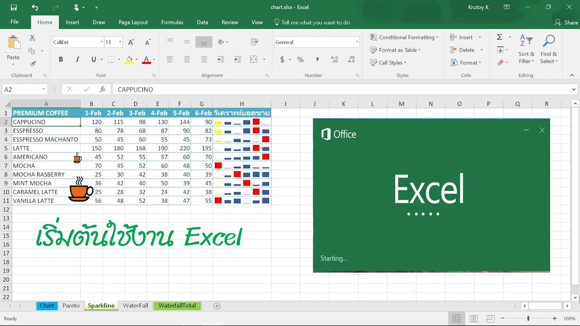The width and height of the screenshot is (580, 326).
Task: Switch to the Insert ribbon tab
Action: coord(72,22)
